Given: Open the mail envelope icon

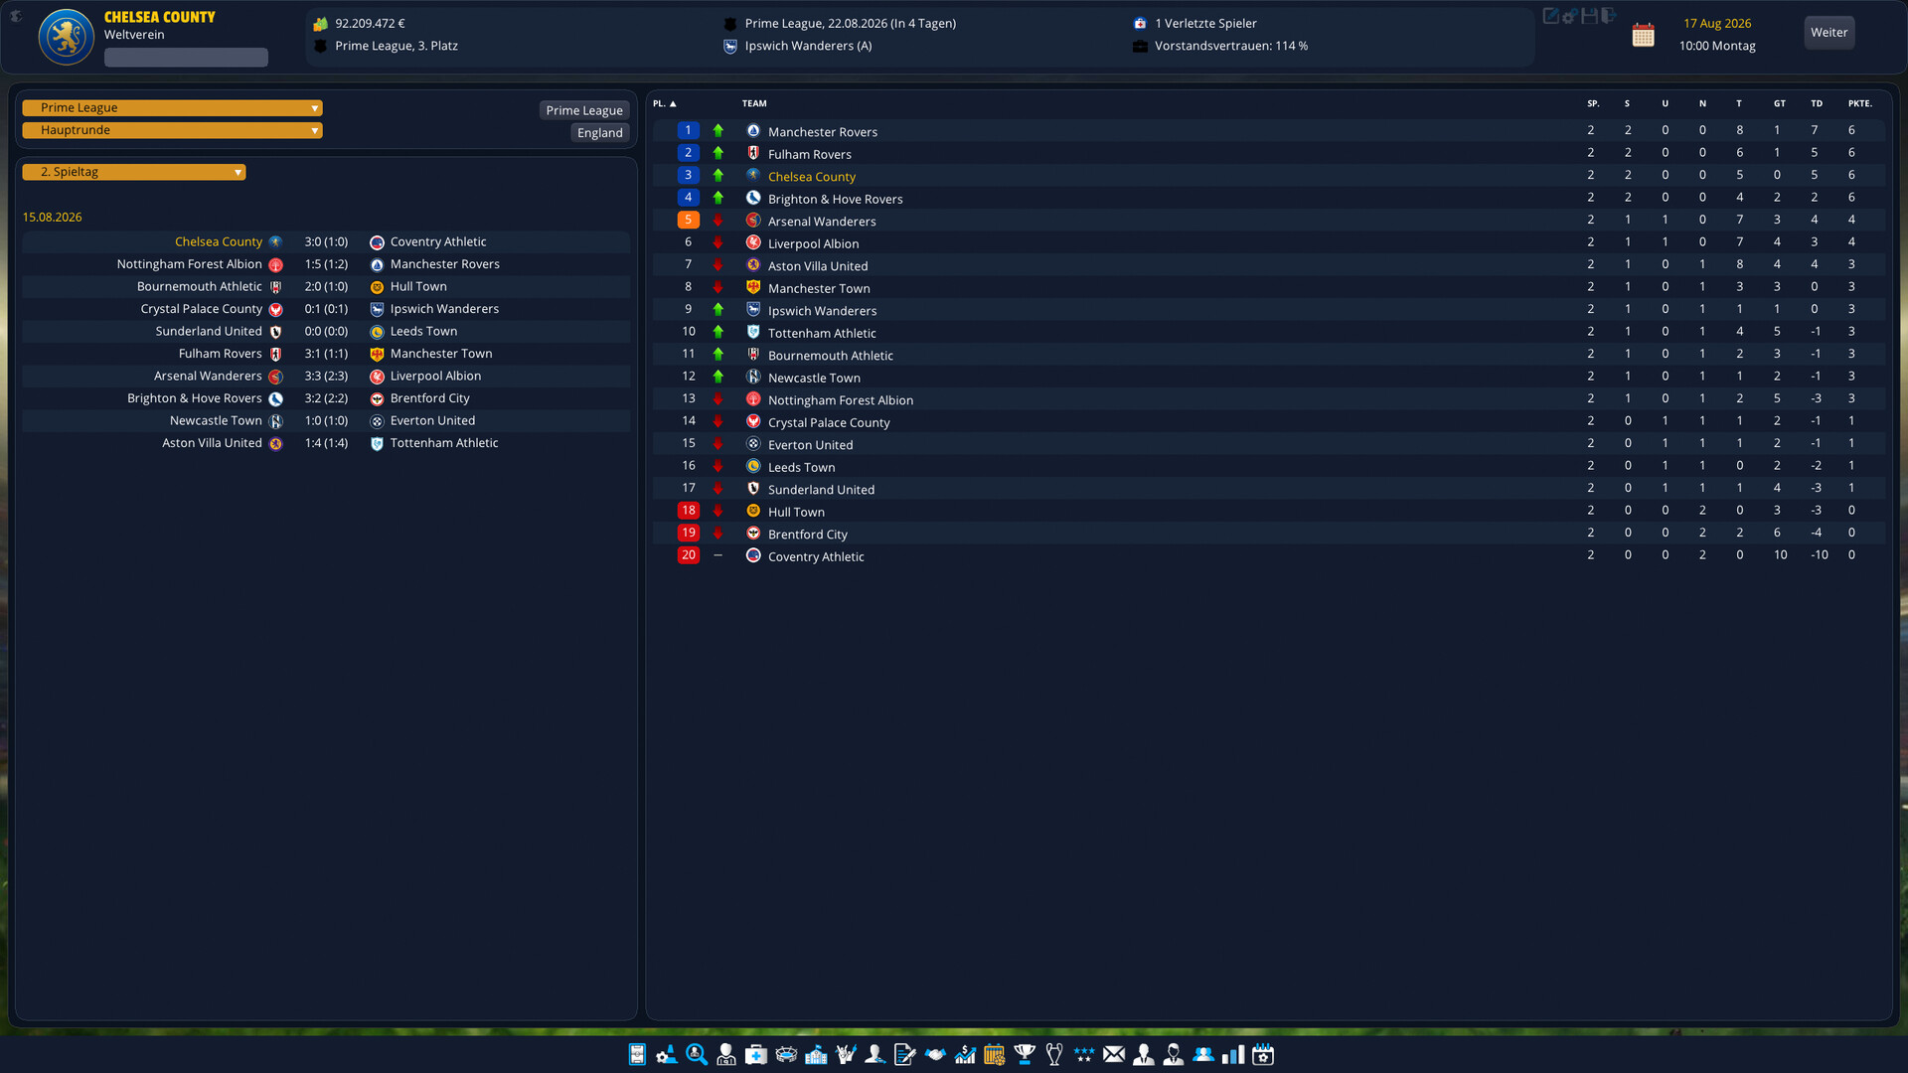Looking at the screenshot, I should 1114,1054.
